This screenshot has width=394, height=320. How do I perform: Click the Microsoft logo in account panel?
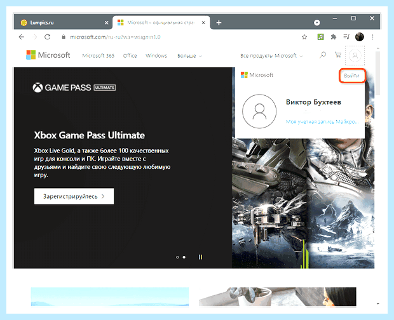coord(257,75)
